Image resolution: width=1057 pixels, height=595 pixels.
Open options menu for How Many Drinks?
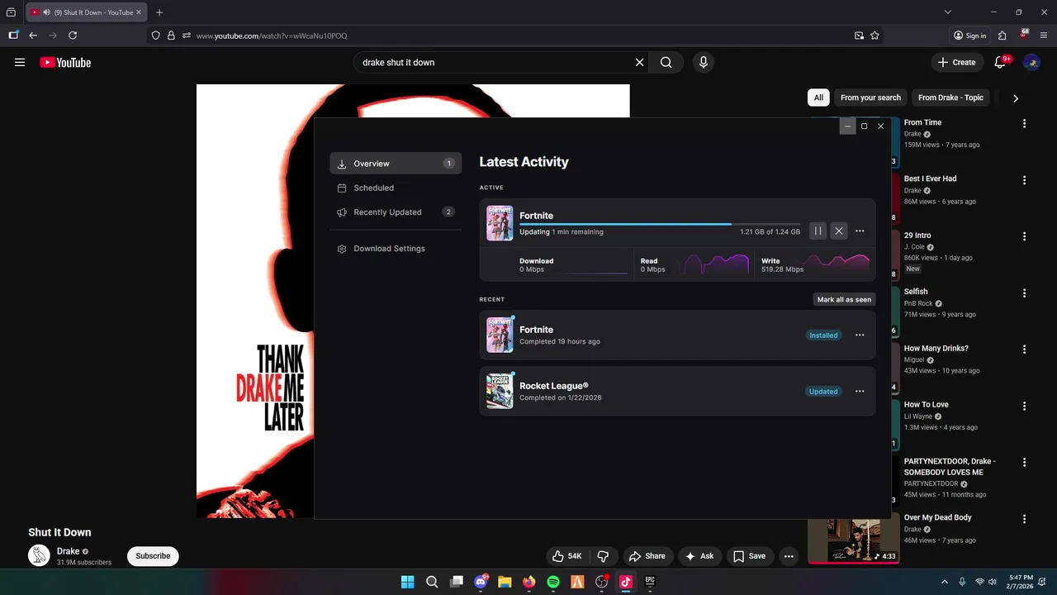[x=1025, y=350]
